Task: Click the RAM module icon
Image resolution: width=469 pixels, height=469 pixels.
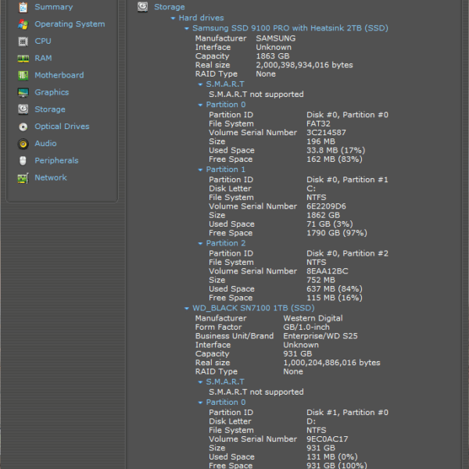Action: pos(23,59)
